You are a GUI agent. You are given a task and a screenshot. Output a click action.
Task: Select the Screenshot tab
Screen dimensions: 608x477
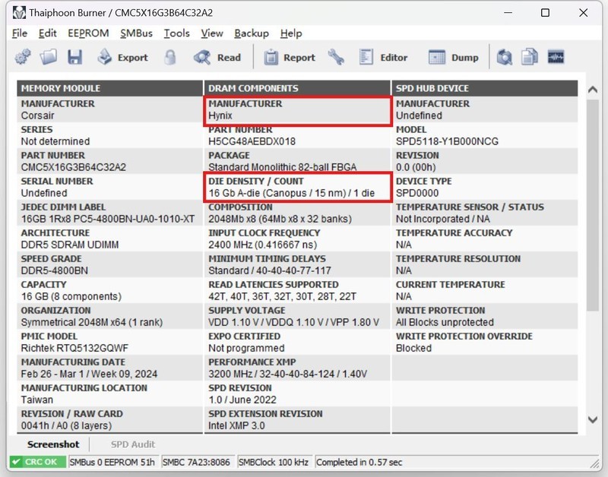tap(53, 444)
